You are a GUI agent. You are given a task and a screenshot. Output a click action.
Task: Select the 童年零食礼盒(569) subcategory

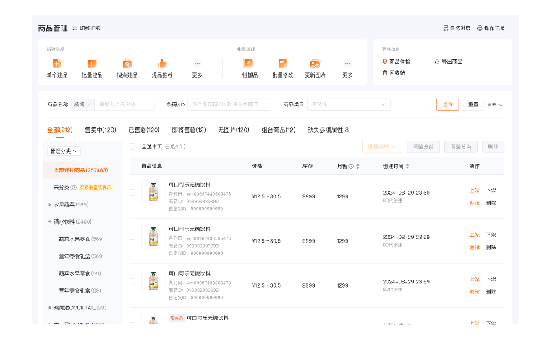(x=81, y=256)
